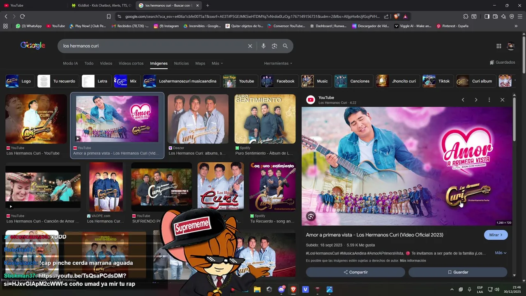Image resolution: width=526 pixels, height=296 pixels.
Task: Switch to the Noticias tab
Action: (x=181, y=63)
